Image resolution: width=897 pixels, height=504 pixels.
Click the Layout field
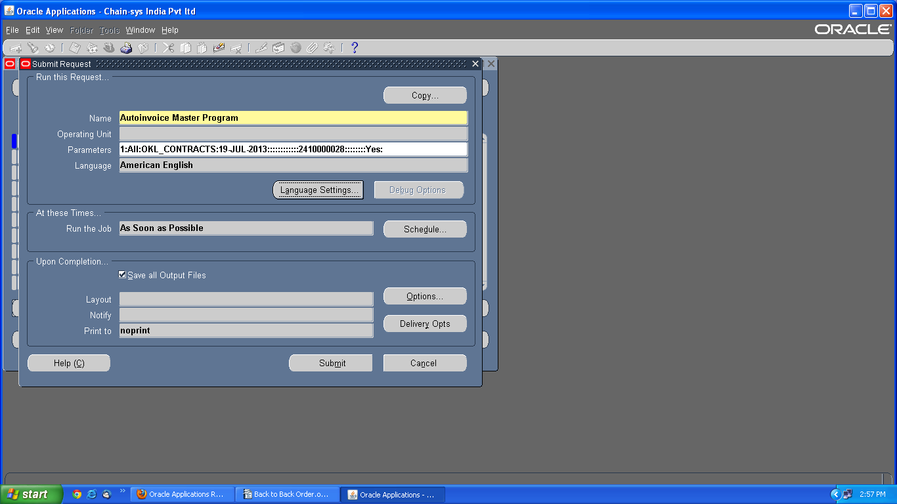pyautogui.click(x=246, y=299)
